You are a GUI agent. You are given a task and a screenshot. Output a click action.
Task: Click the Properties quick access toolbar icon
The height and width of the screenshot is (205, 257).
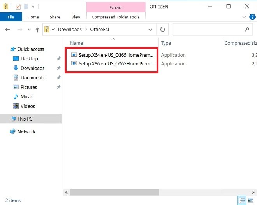point(18,7)
